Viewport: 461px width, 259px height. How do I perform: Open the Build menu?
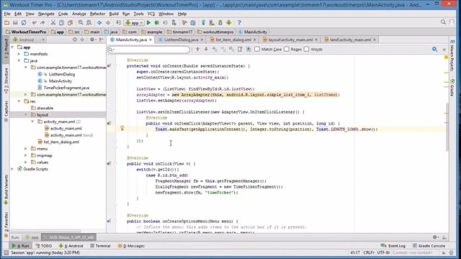pyautogui.click(x=114, y=14)
